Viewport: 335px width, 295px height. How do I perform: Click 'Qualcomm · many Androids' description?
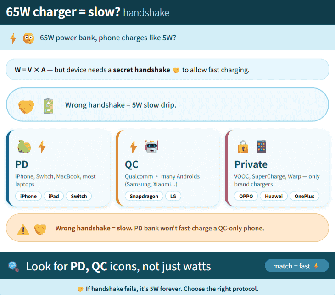tap(162, 180)
